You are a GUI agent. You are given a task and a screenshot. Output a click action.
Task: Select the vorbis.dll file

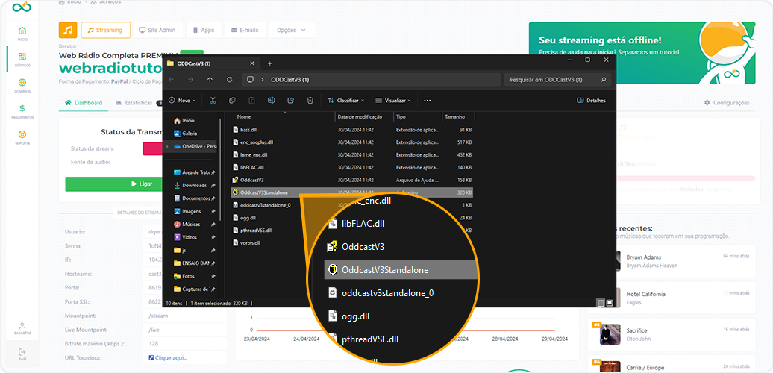point(351,242)
